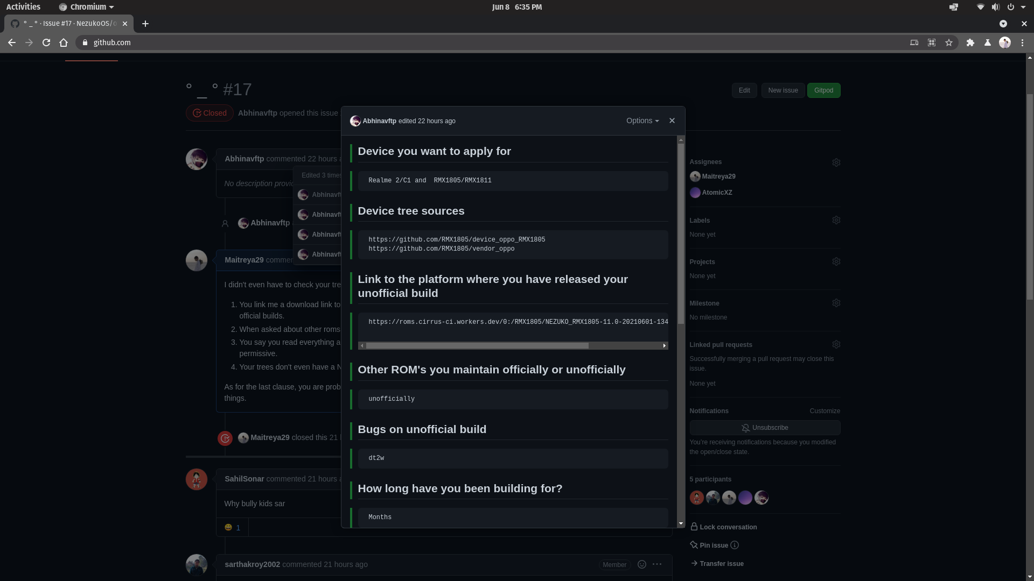1034x581 pixels.
Task: Open the Projects settings gear
Action: (x=836, y=261)
